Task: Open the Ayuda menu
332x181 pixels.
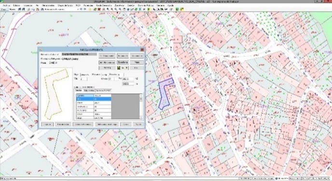Action: (170, 5)
